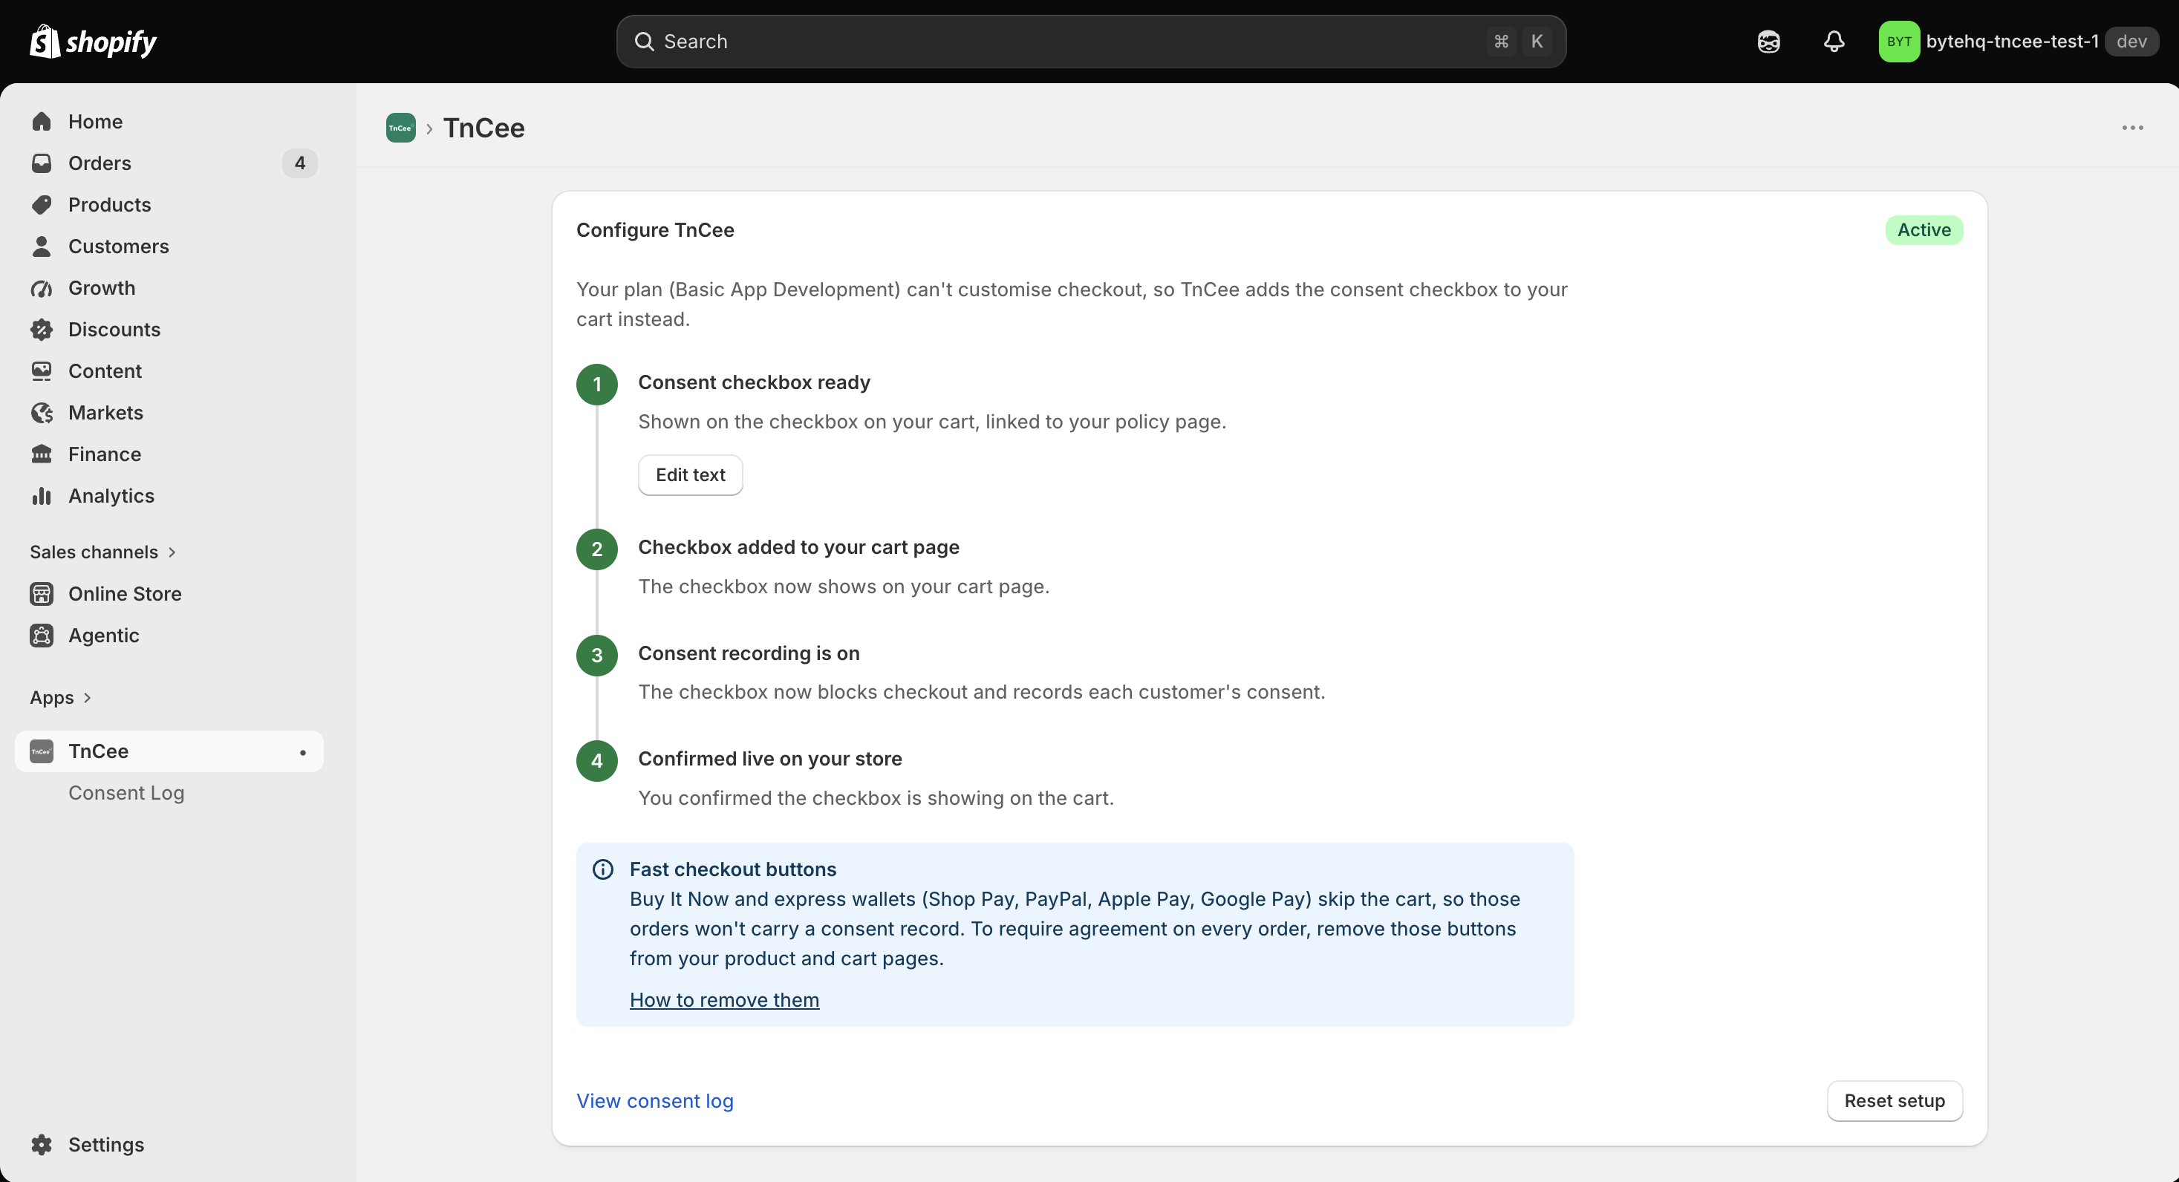
Task: Follow the View consent log link
Action: pyautogui.click(x=655, y=1101)
